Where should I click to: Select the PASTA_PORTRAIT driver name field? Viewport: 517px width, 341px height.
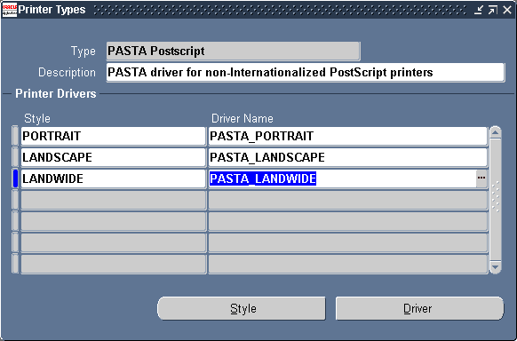pyautogui.click(x=348, y=136)
